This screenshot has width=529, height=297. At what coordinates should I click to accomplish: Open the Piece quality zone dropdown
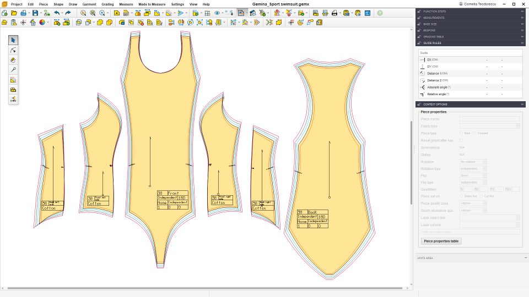(x=473, y=204)
